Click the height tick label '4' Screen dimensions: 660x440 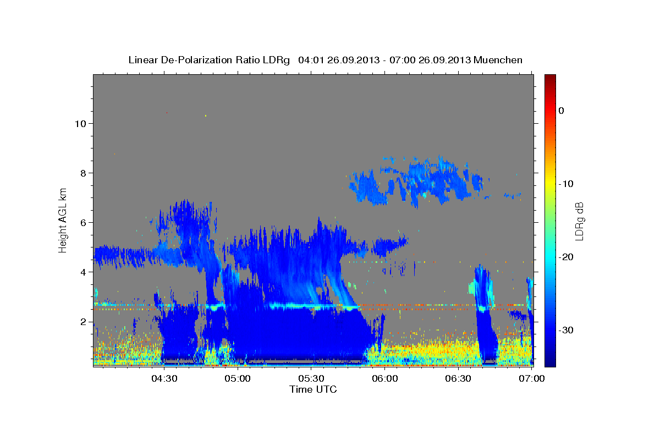[82, 272]
